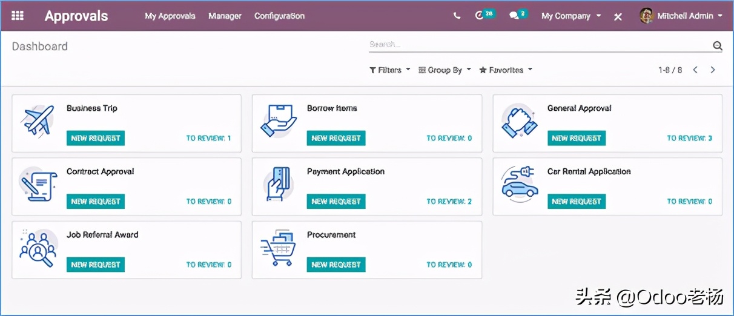Viewport: 734px width, 316px height.
Task: Create new General Approval request
Action: tap(577, 138)
